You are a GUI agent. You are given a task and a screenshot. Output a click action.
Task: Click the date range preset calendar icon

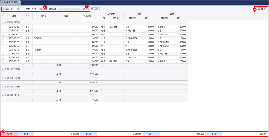45,9
